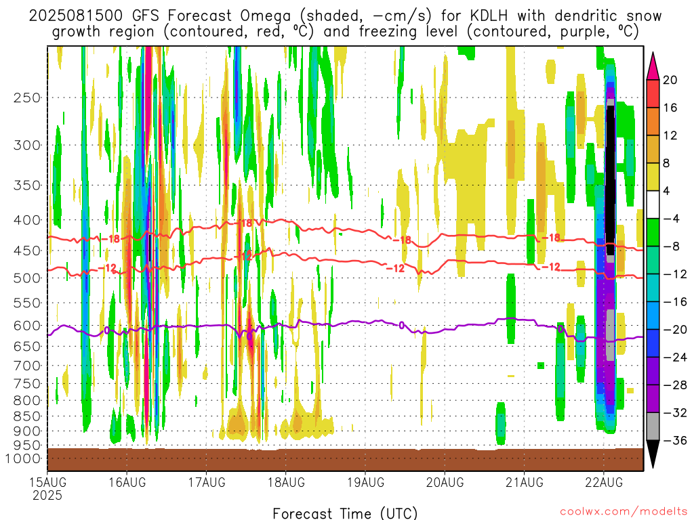Click the orange legend swatch between 12 and 16

point(653,122)
